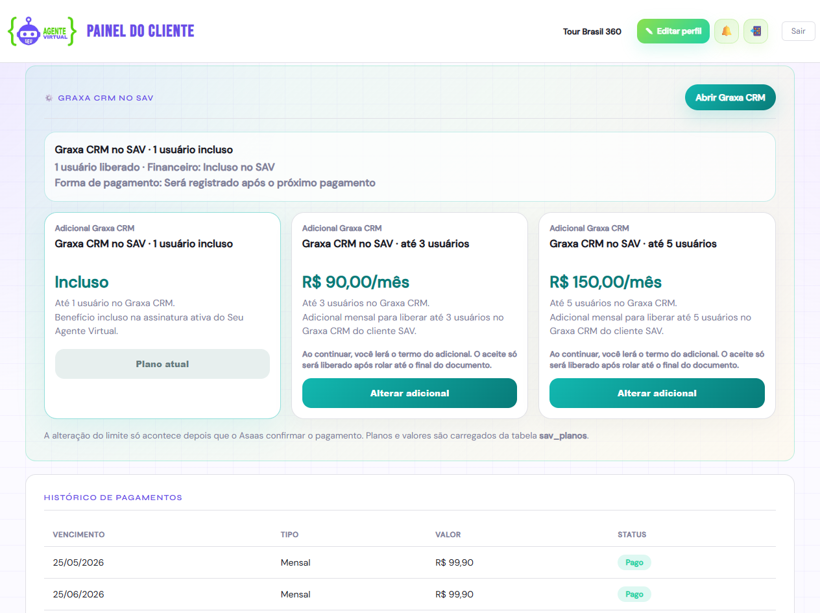820x613 pixels.
Task: Click the Forma de pagamento status line
Action: (215, 183)
